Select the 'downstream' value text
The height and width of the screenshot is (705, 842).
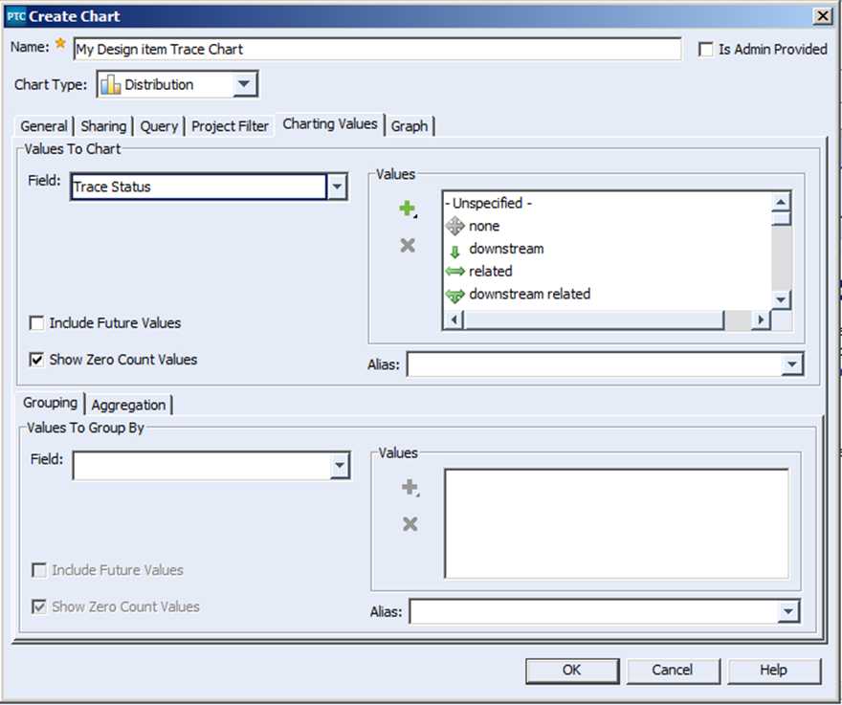(506, 249)
